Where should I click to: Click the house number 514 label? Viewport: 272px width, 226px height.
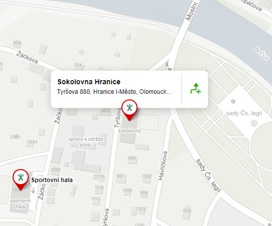pos(78,65)
